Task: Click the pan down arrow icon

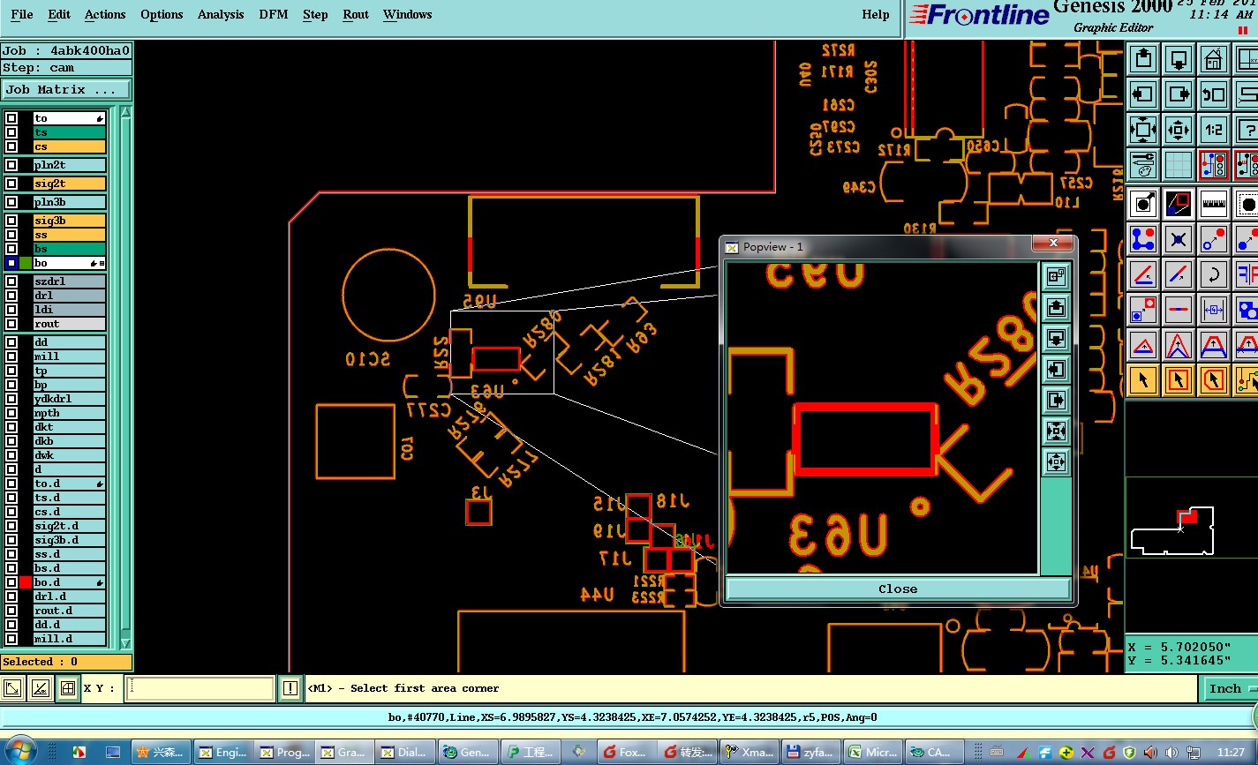Action: point(1179,59)
